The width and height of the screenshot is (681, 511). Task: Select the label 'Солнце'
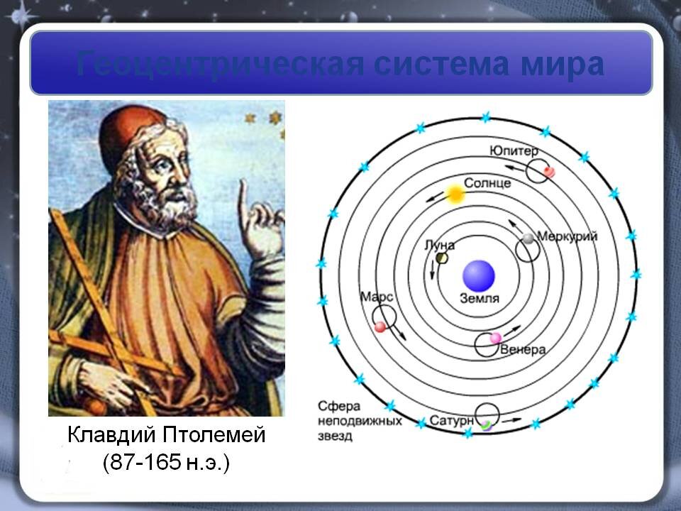pyautogui.click(x=487, y=183)
